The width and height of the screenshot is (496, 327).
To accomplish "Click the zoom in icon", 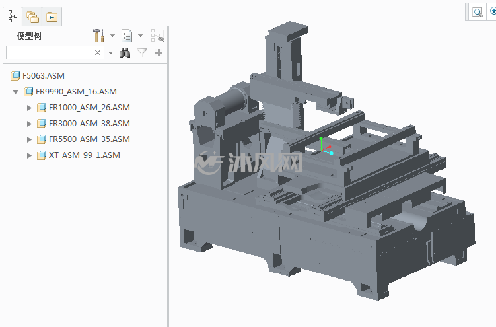I will (x=493, y=11).
